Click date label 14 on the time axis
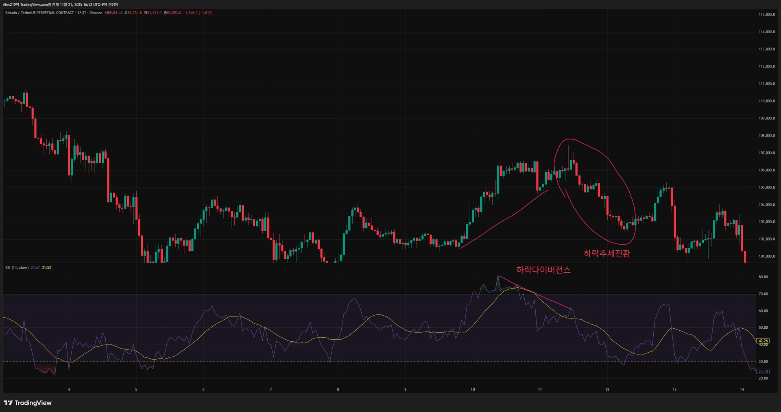The height and width of the screenshot is (412, 781). (x=742, y=389)
